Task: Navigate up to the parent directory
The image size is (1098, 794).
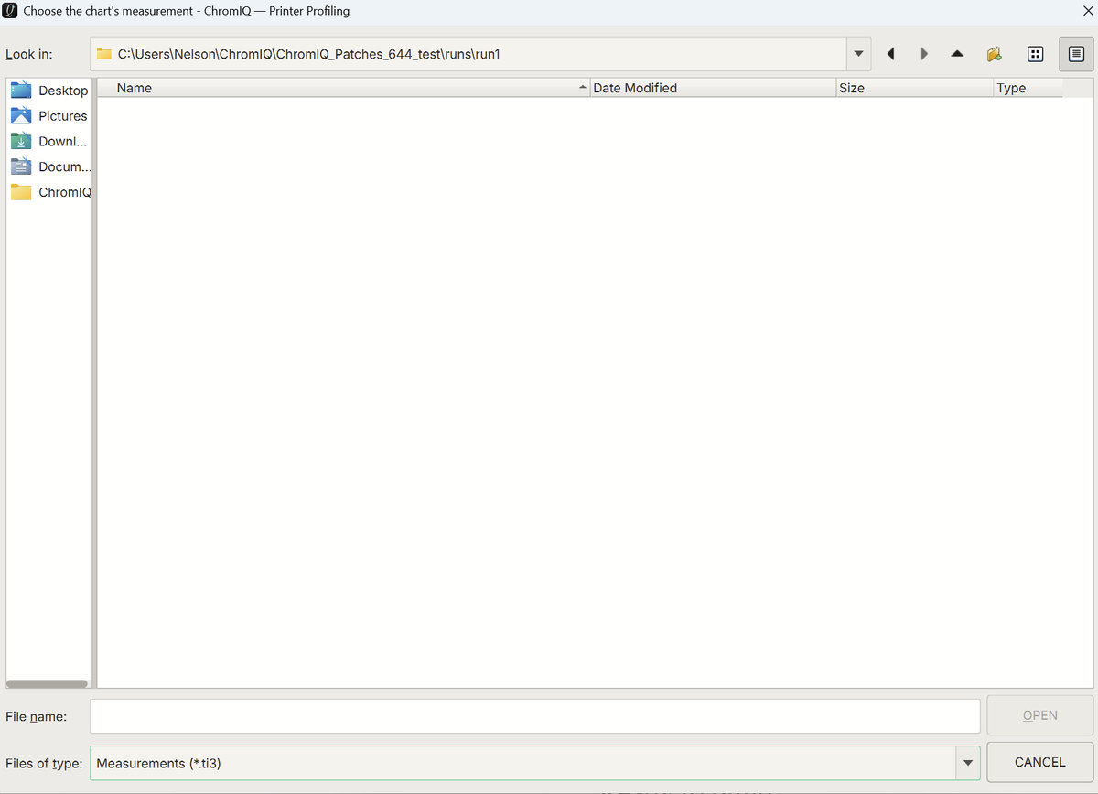Action: tap(957, 54)
